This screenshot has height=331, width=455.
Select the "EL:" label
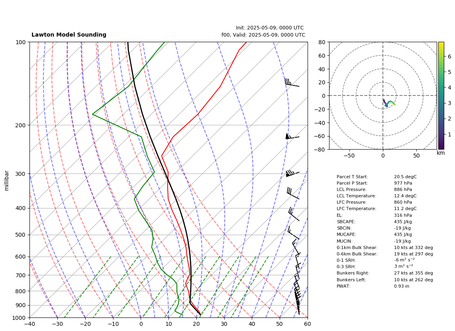click(x=340, y=215)
